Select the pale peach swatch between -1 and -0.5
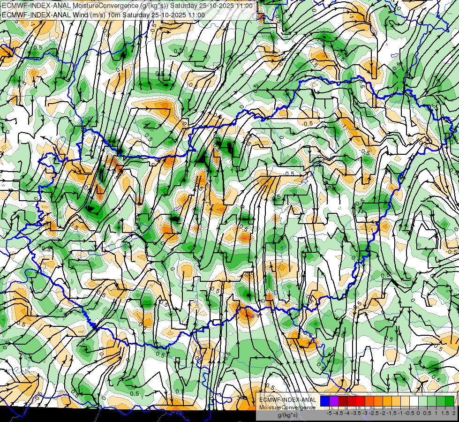459x422 pixels. (405, 401)
